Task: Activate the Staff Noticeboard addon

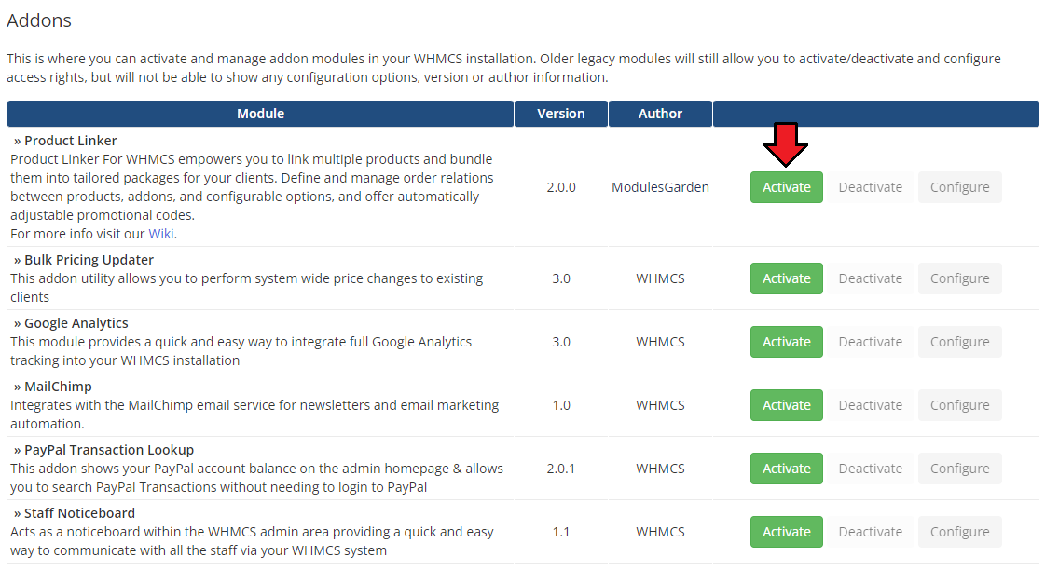Action: point(787,532)
